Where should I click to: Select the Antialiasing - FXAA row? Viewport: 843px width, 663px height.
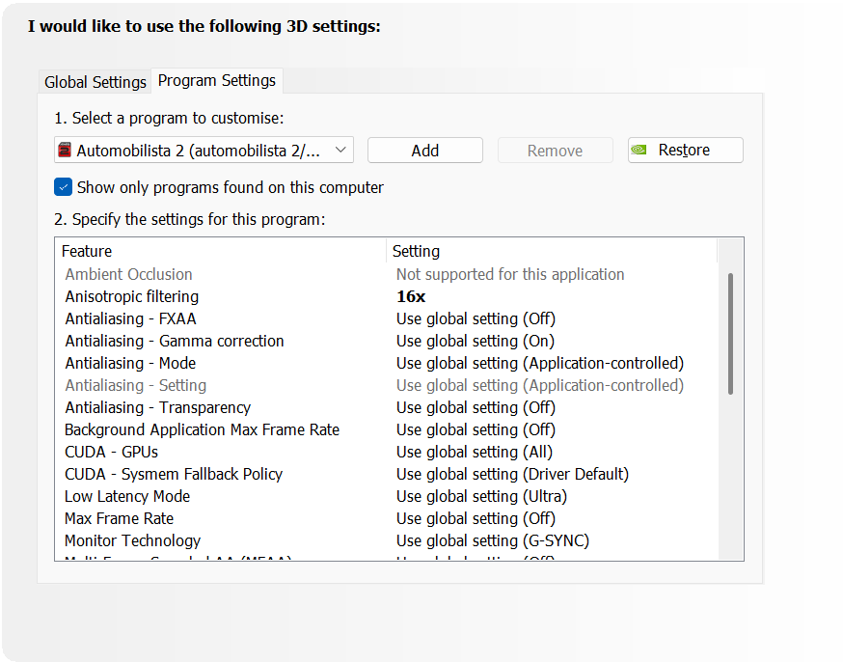(131, 318)
